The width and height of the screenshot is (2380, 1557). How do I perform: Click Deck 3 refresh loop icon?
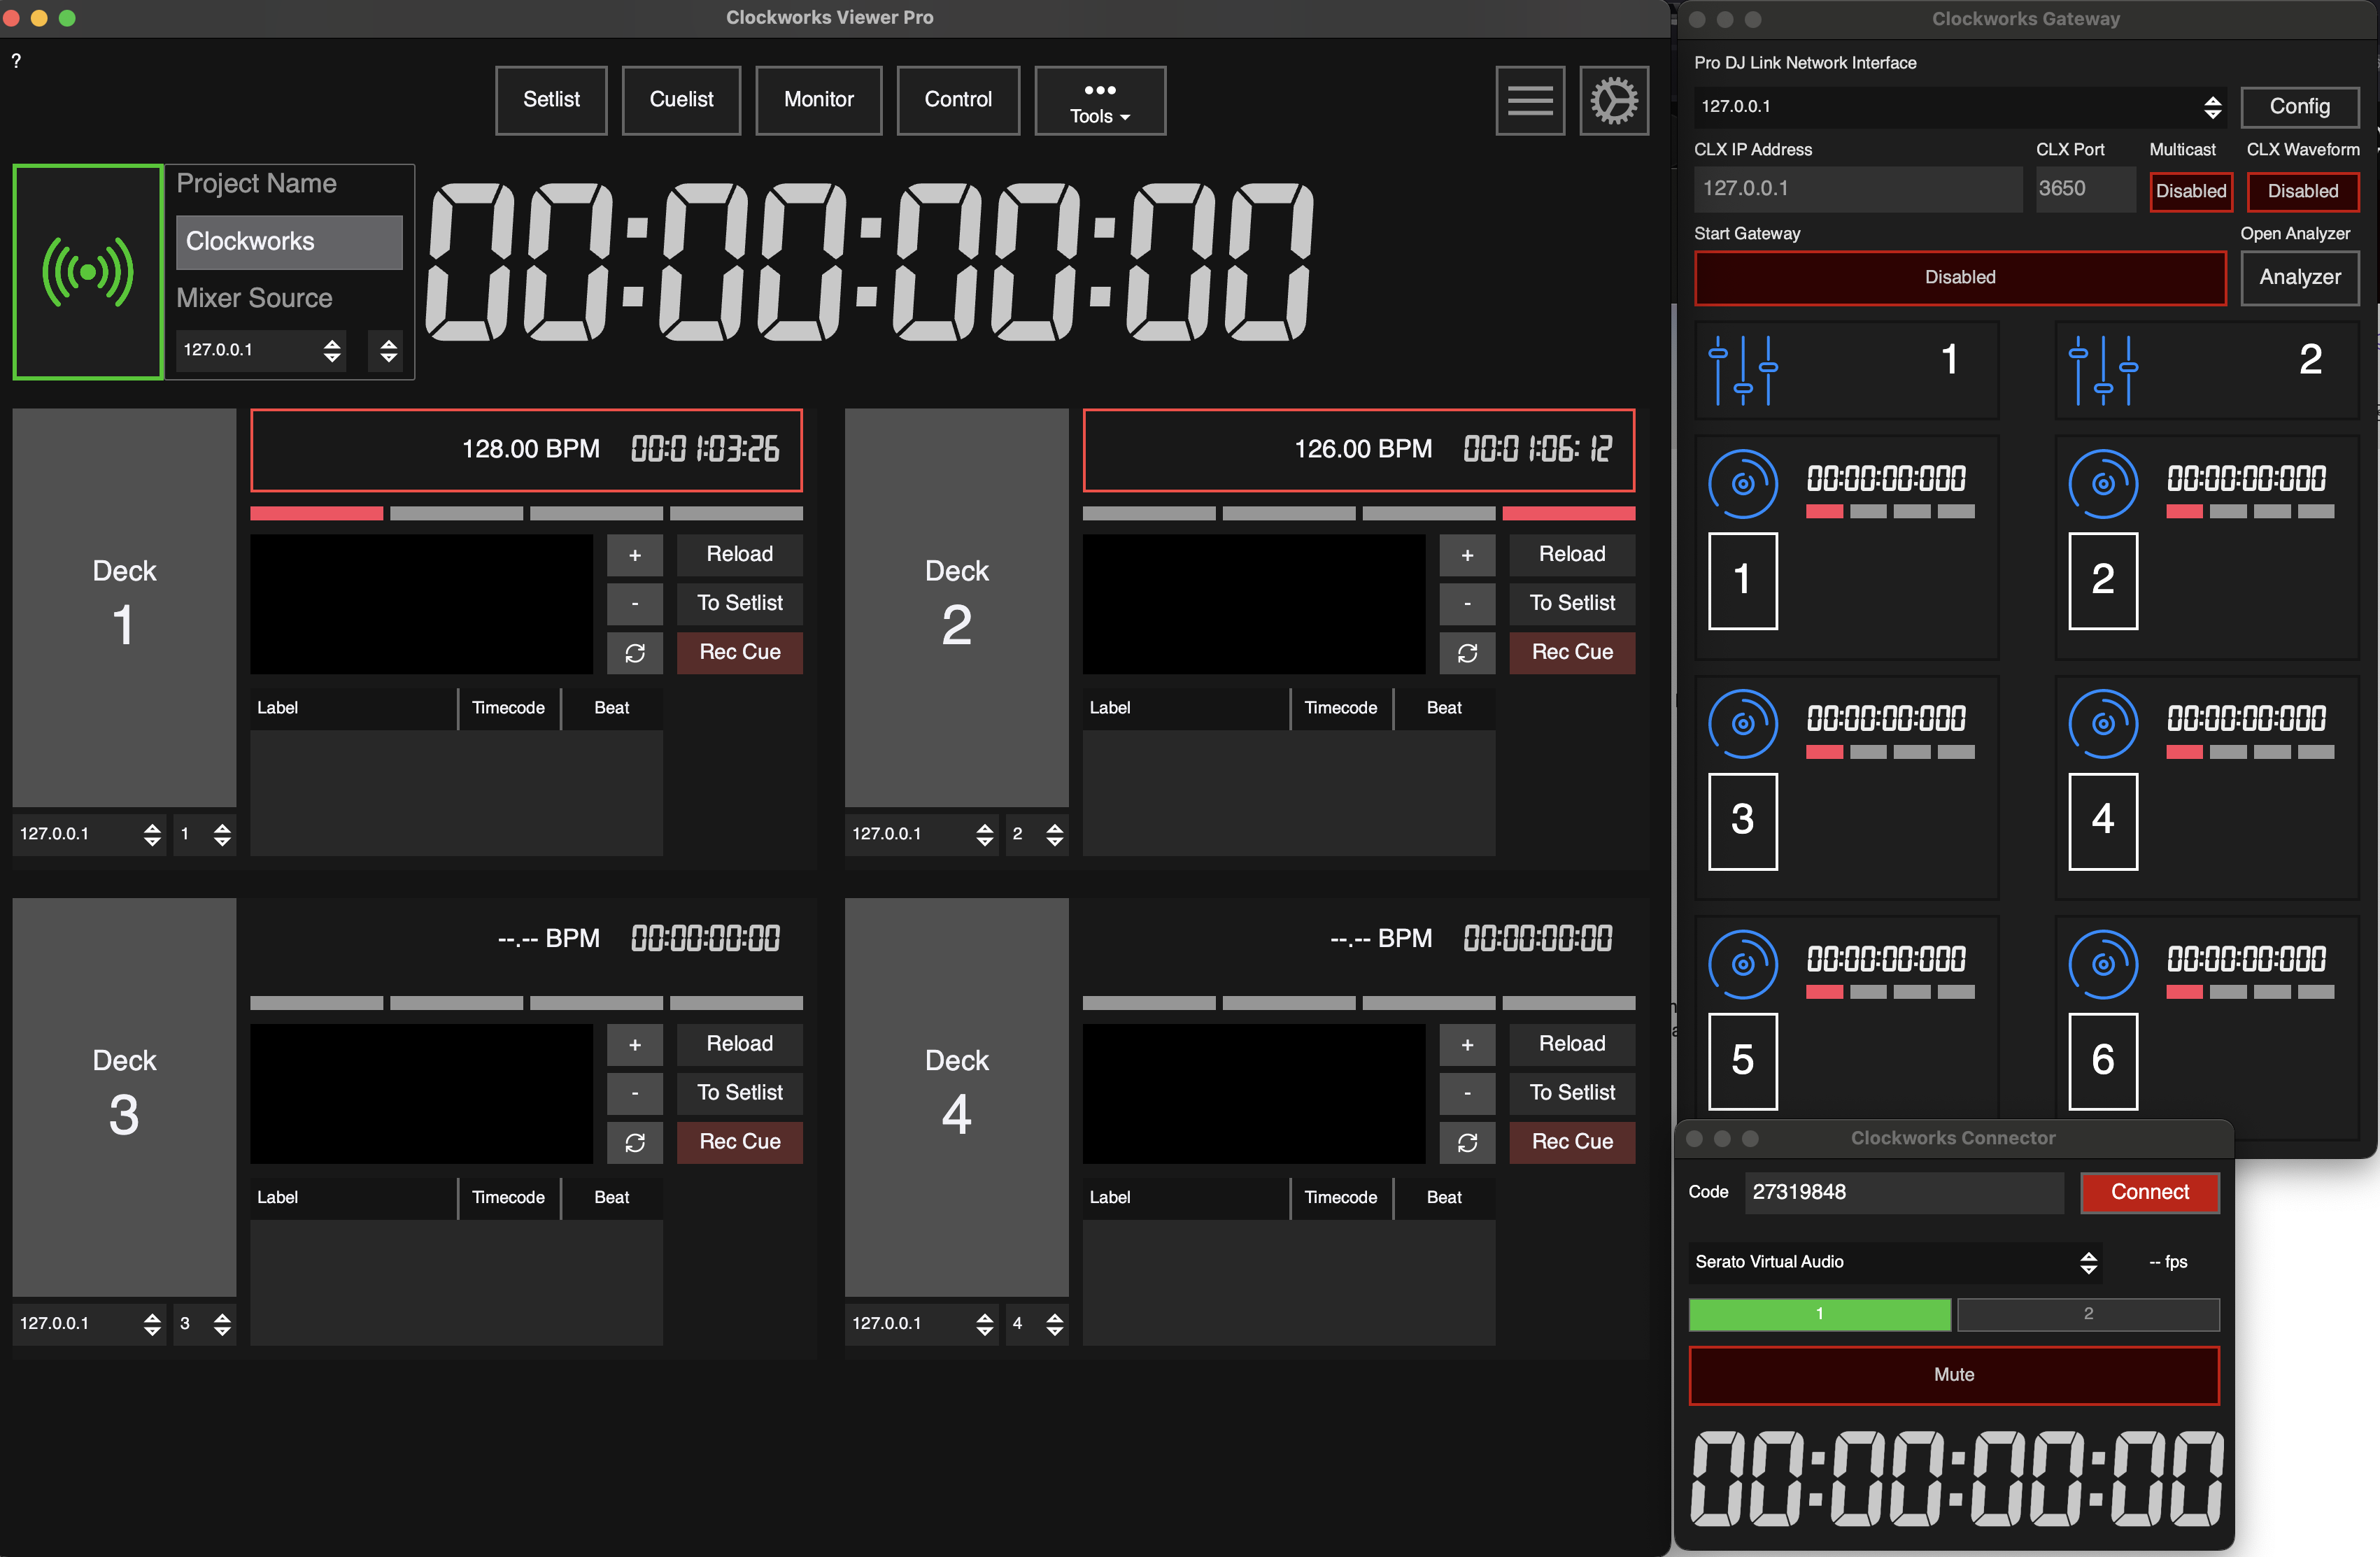pyautogui.click(x=634, y=1142)
